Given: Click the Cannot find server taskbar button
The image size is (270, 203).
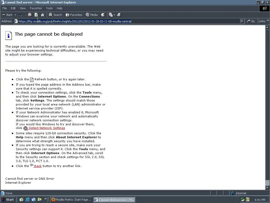Looking at the screenshot, I should [x=114, y=200].
